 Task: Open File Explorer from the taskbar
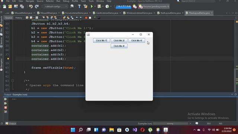[112, 130]
